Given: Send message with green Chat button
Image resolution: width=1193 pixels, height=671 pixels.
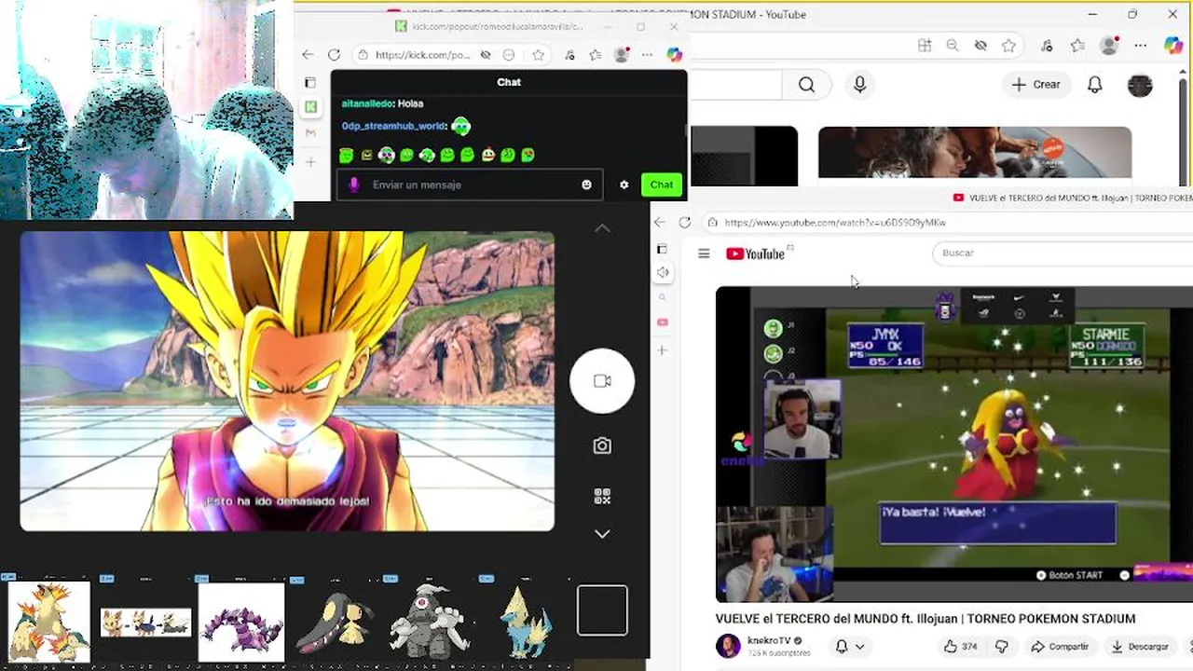Looking at the screenshot, I should pyautogui.click(x=662, y=185).
